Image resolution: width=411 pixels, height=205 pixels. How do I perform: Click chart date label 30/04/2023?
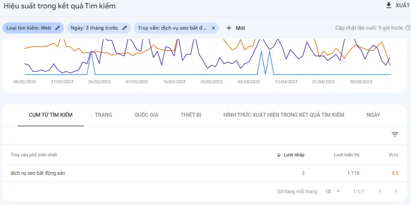[x=361, y=82]
